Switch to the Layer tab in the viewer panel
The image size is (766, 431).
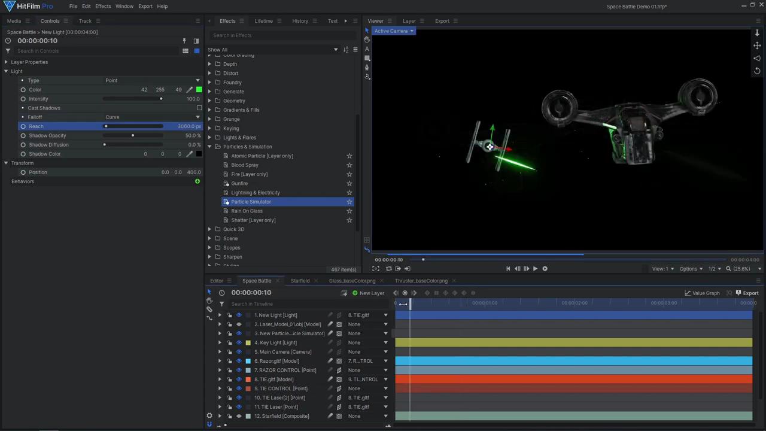[x=409, y=21]
